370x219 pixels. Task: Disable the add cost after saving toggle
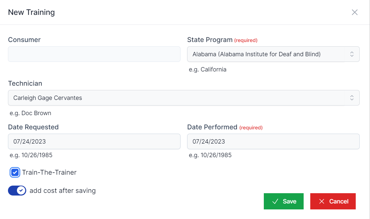point(17,191)
